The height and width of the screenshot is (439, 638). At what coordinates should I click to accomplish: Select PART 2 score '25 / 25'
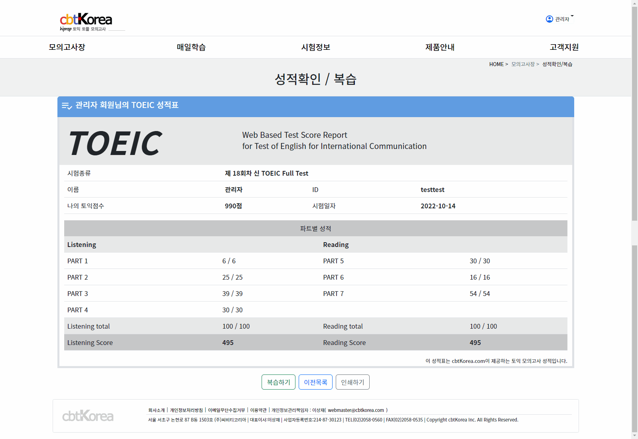tap(232, 277)
